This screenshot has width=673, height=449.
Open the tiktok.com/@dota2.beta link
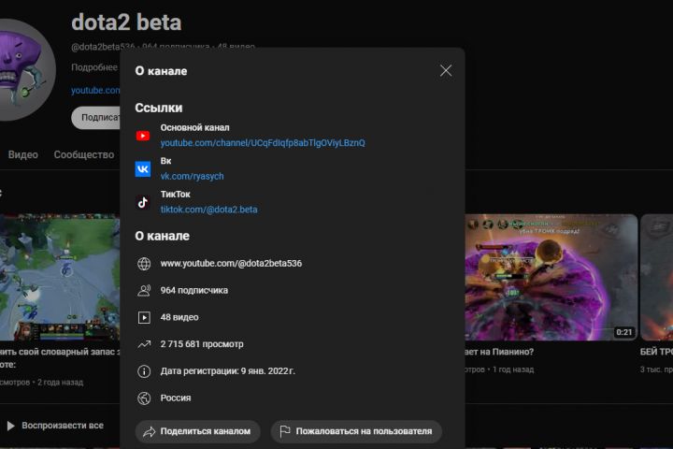[208, 210]
